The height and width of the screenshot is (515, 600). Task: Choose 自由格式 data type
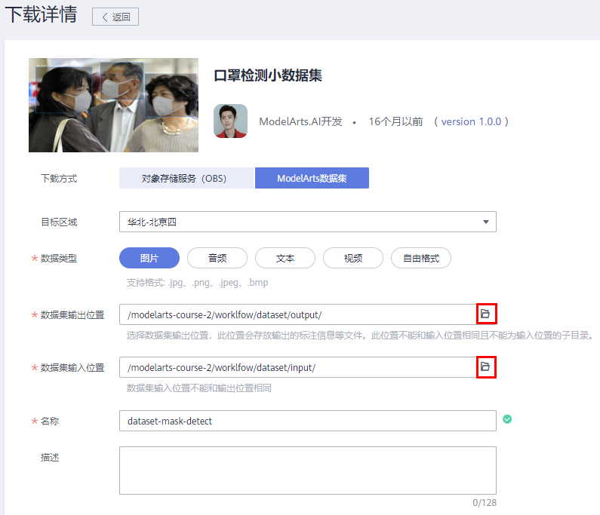click(420, 258)
